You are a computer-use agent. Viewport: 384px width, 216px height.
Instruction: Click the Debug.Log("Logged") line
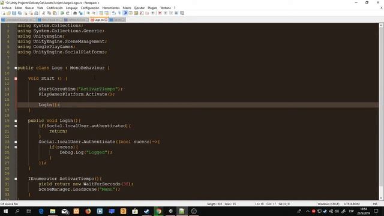tap(86, 152)
